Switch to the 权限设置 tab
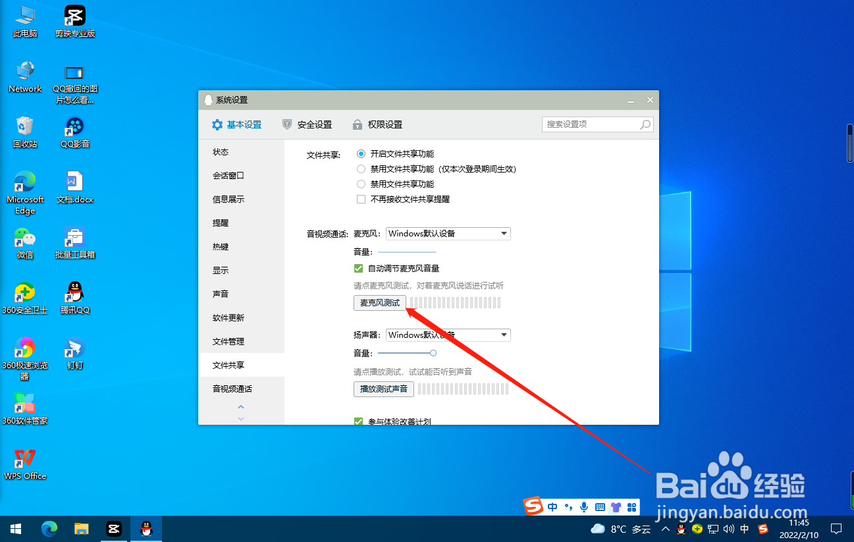This screenshot has height=542, width=854. (385, 124)
